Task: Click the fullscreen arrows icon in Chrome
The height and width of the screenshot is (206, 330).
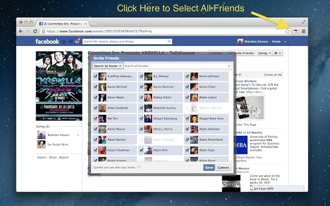Action: [304, 22]
